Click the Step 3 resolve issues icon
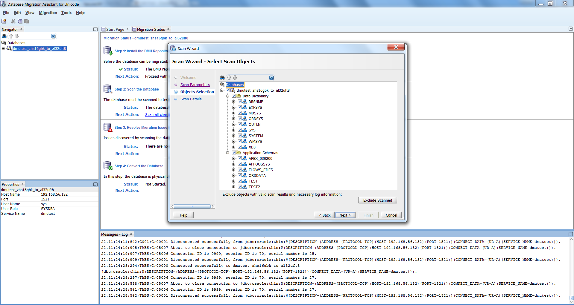This screenshot has width=574, height=305. (108, 127)
